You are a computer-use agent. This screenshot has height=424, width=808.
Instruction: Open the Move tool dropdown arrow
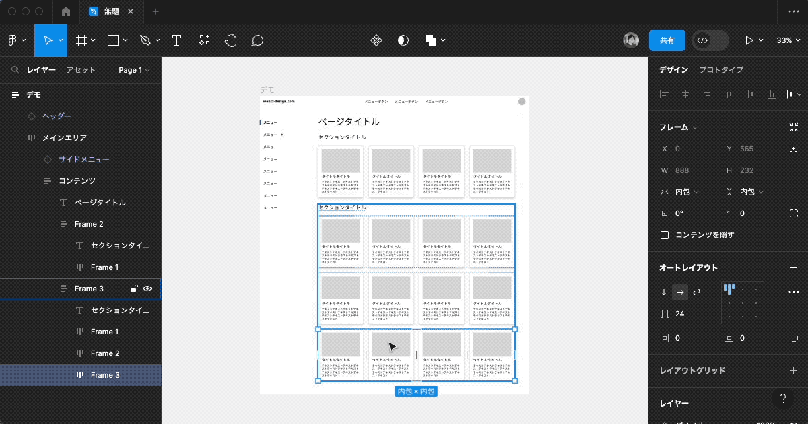[61, 40]
